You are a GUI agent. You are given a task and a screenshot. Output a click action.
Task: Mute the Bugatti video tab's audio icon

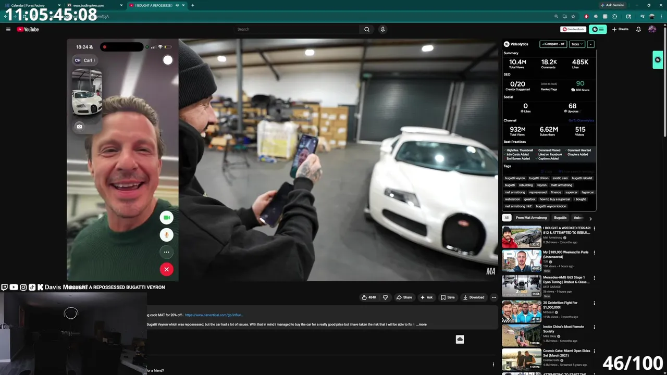pos(177,5)
